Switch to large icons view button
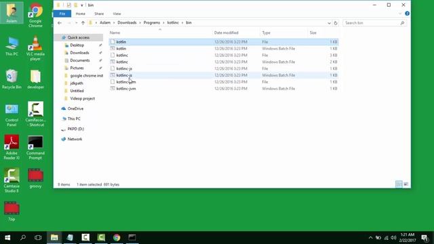 tap(406, 184)
